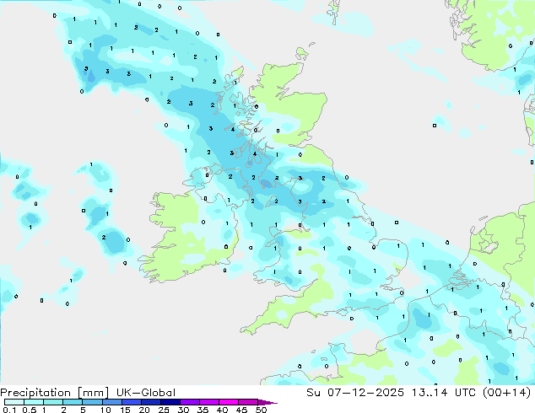Click the 0.1–0.5 mm legend color swatch
535x413 pixels.
tap(14, 402)
